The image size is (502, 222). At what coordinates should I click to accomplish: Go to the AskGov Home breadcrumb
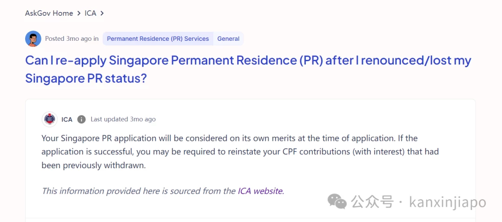pyautogui.click(x=49, y=13)
